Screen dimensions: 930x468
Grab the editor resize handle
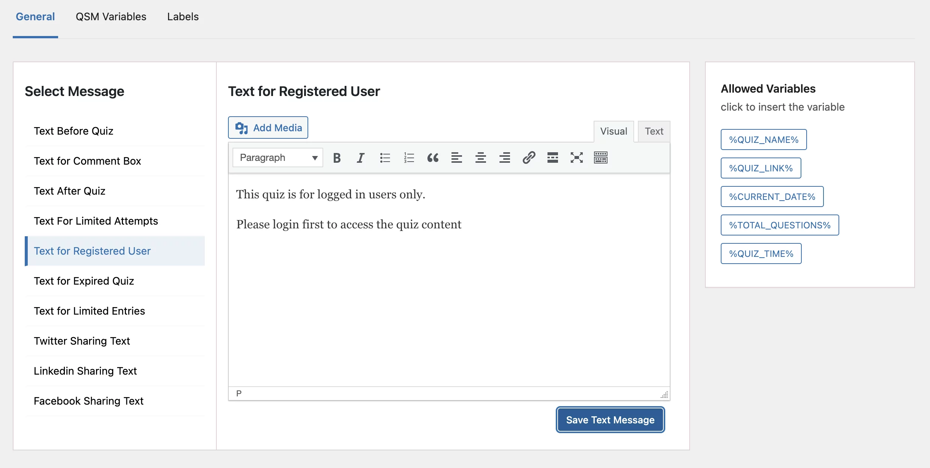664,395
